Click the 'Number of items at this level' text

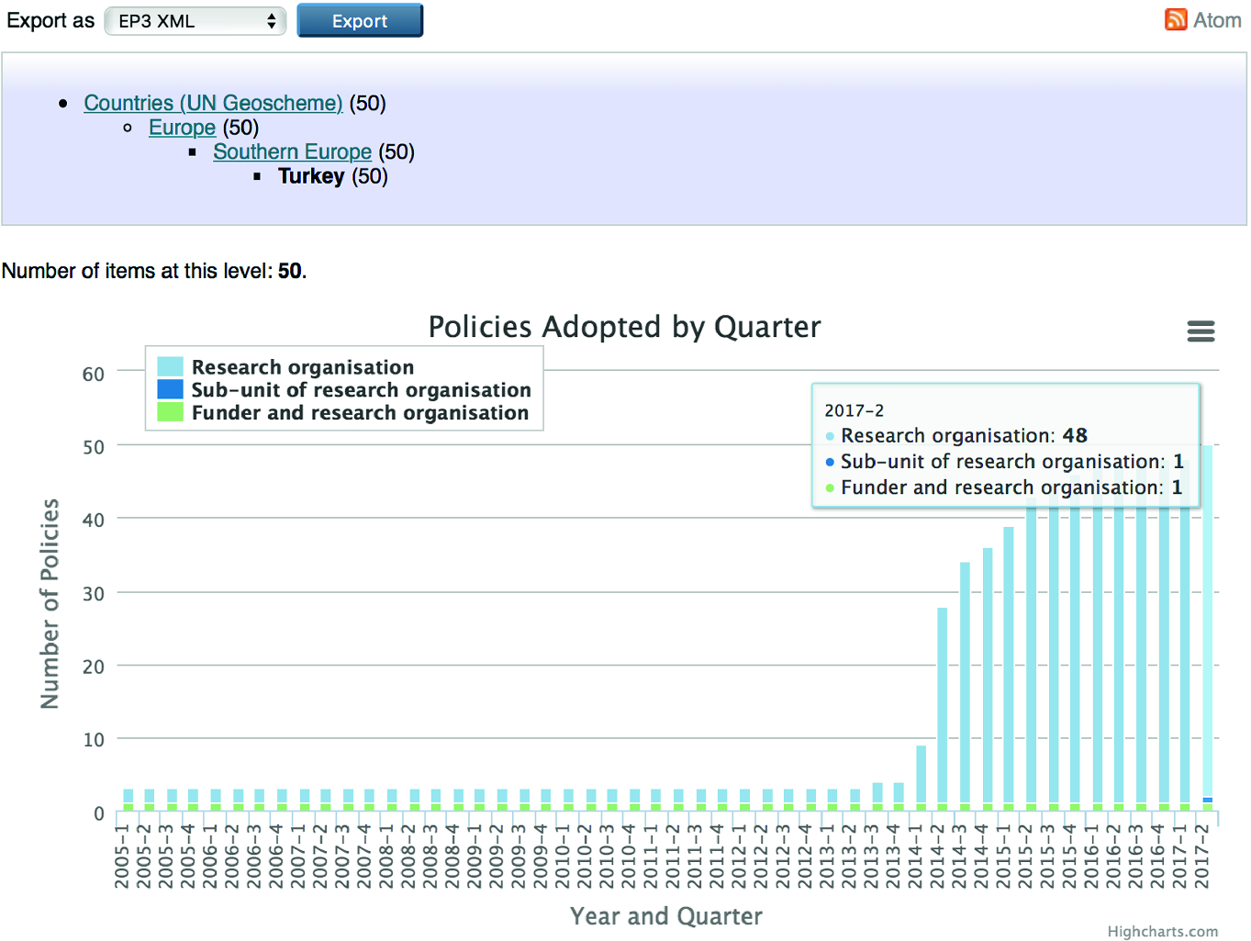tap(154, 271)
